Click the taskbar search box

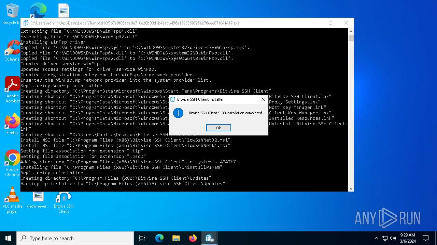[x=75, y=238]
